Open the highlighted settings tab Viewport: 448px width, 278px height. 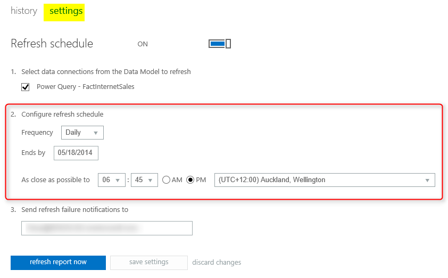pyautogui.click(x=66, y=11)
